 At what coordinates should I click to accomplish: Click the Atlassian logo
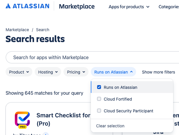tap(27, 6)
